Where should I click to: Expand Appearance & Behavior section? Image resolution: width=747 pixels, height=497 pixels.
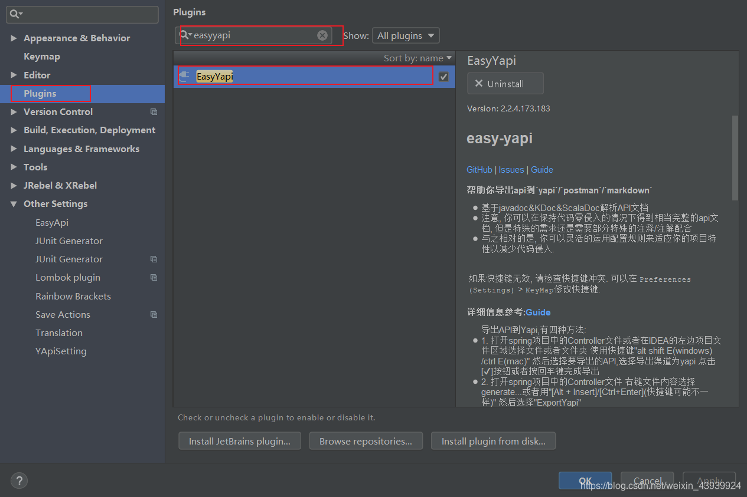14,38
